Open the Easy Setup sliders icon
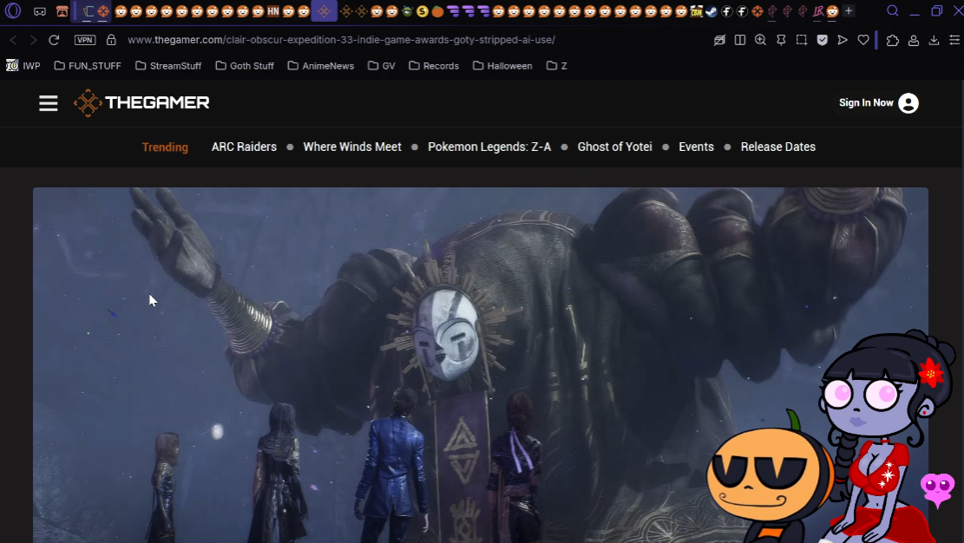964x543 pixels. tap(954, 40)
